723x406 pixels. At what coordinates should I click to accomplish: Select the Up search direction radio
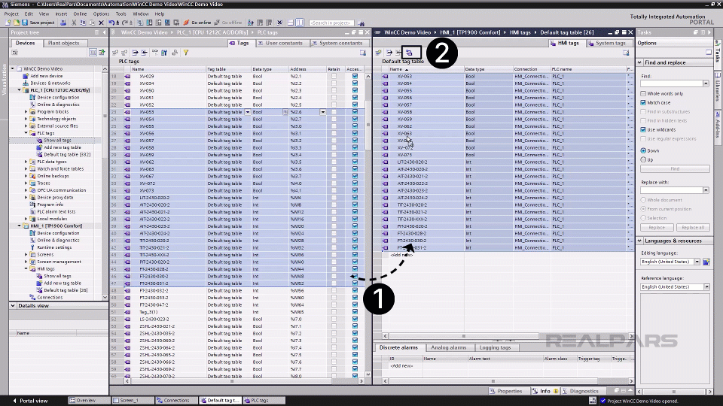click(643, 159)
